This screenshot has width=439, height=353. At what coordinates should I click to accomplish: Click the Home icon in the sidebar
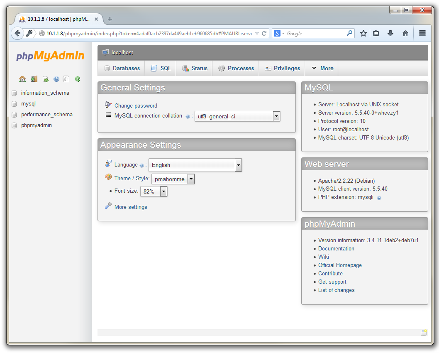click(22, 79)
